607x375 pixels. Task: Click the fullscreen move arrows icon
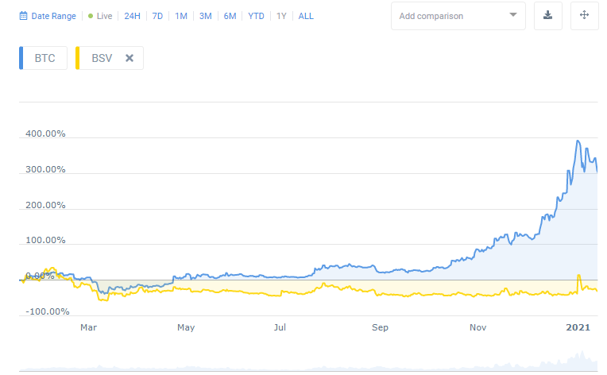point(585,15)
